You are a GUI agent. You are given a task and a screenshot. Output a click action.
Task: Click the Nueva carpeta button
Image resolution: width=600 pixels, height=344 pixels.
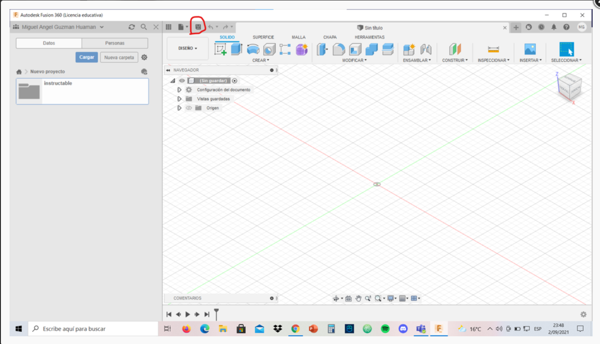point(119,57)
